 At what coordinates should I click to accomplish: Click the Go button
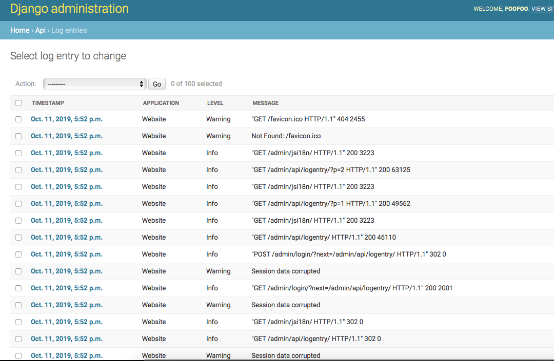157,84
